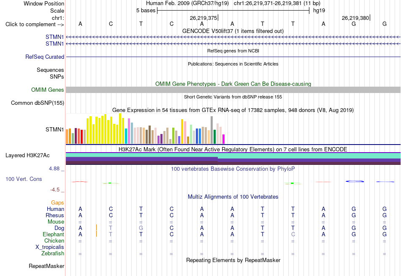The height and width of the screenshot is (276, 401).
Task: Click the upper STMN1 GENCODE track label
Action: (x=54, y=37)
